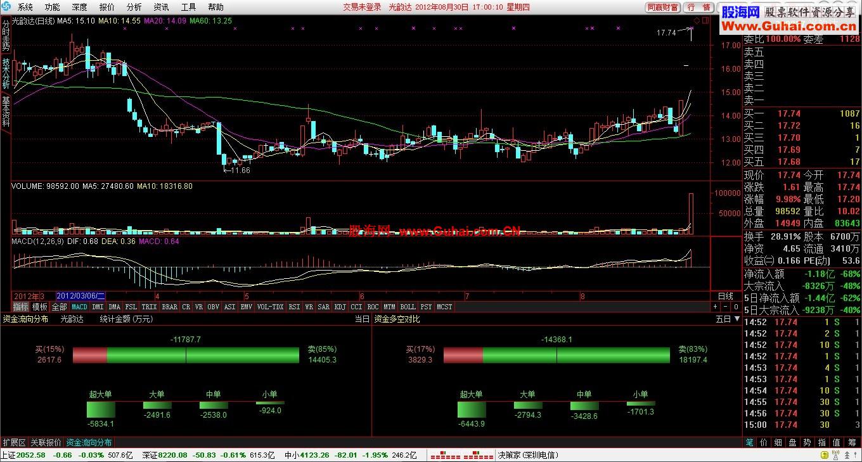Open the 五日 period dropdown arrow
This screenshot has width=862, height=462.
point(737,319)
